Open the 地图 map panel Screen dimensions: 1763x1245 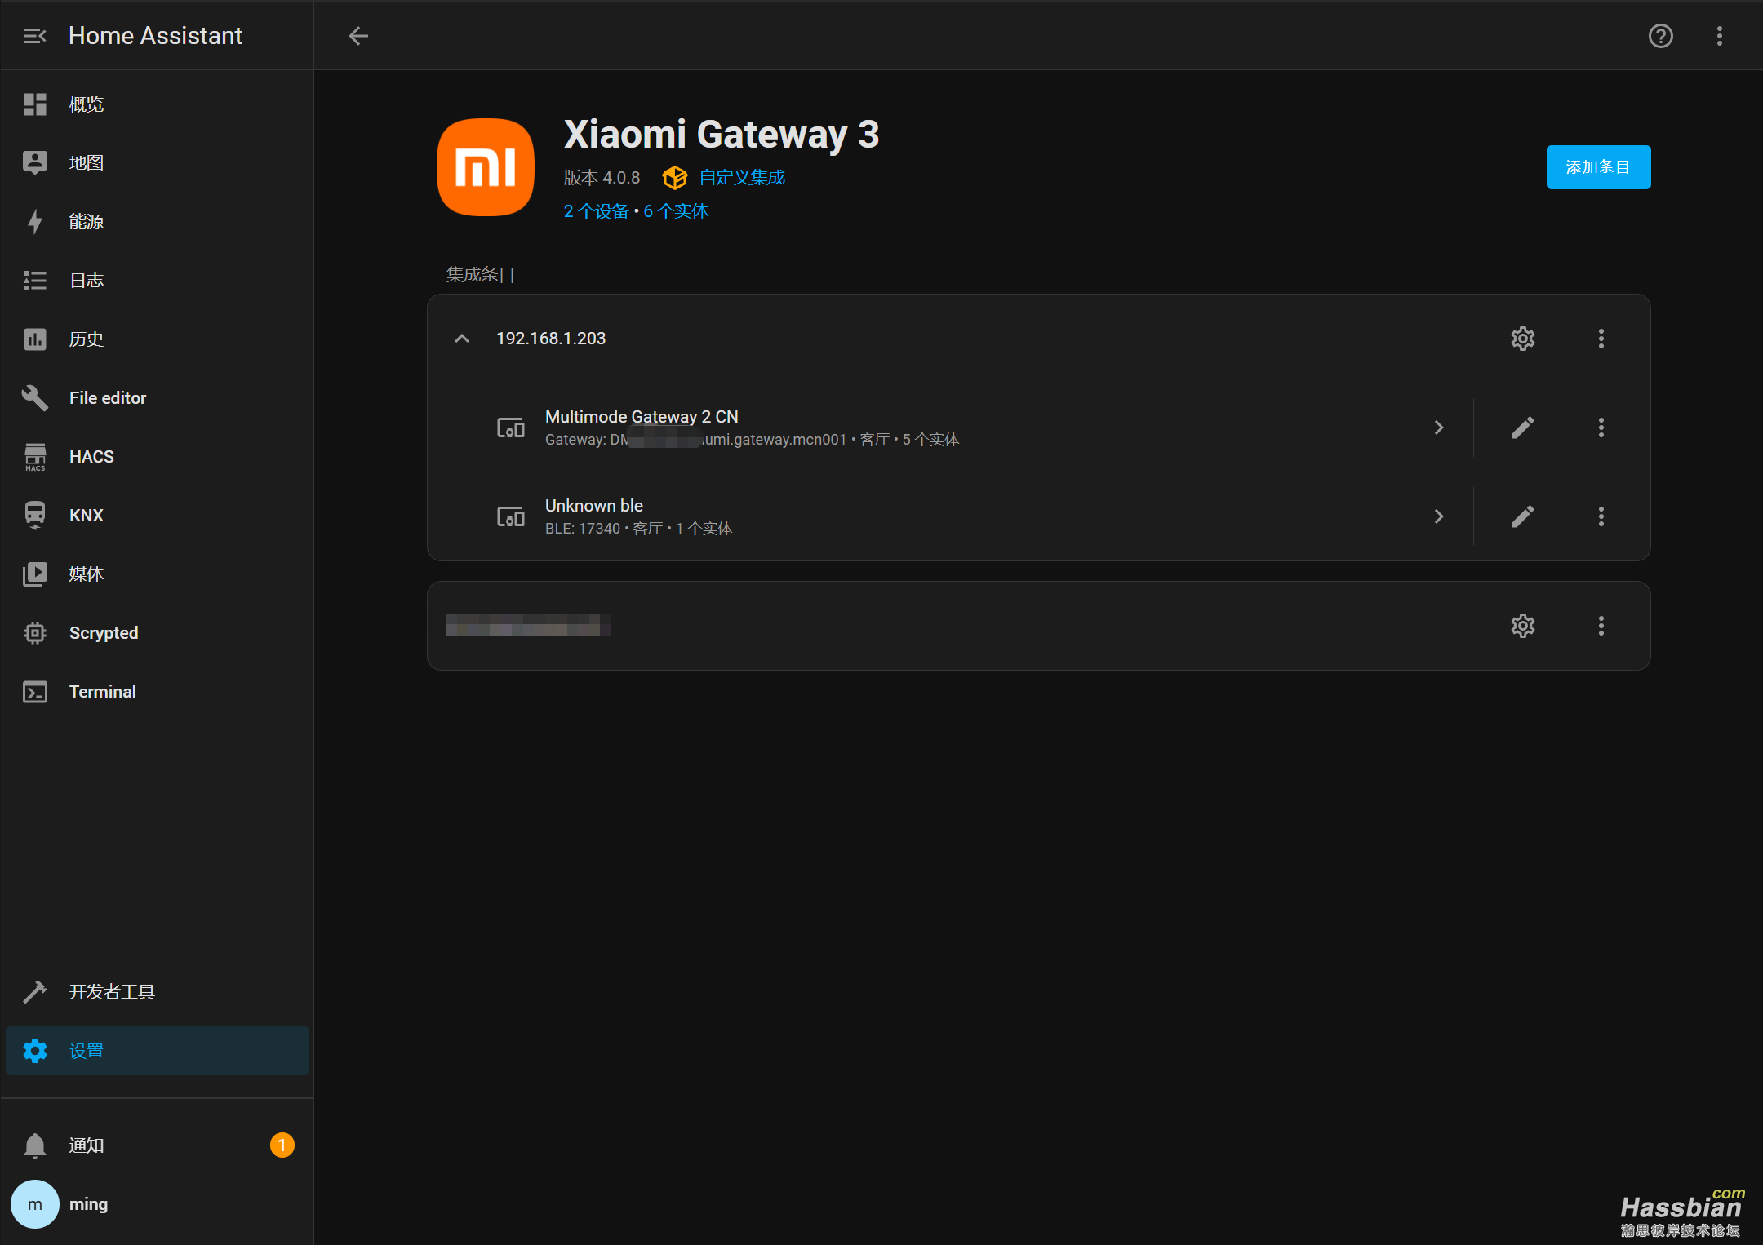tap(157, 163)
